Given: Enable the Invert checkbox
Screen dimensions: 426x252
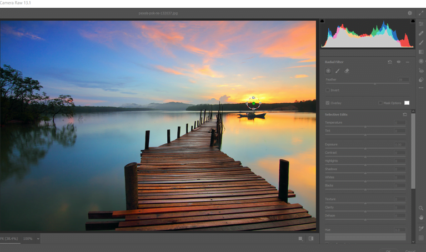Looking at the screenshot, I should (x=327, y=90).
